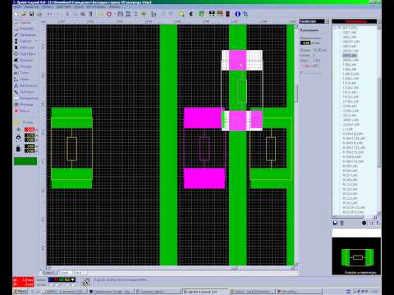Click the red track width value field
This screenshot has height=295, width=394.
(30, 129)
